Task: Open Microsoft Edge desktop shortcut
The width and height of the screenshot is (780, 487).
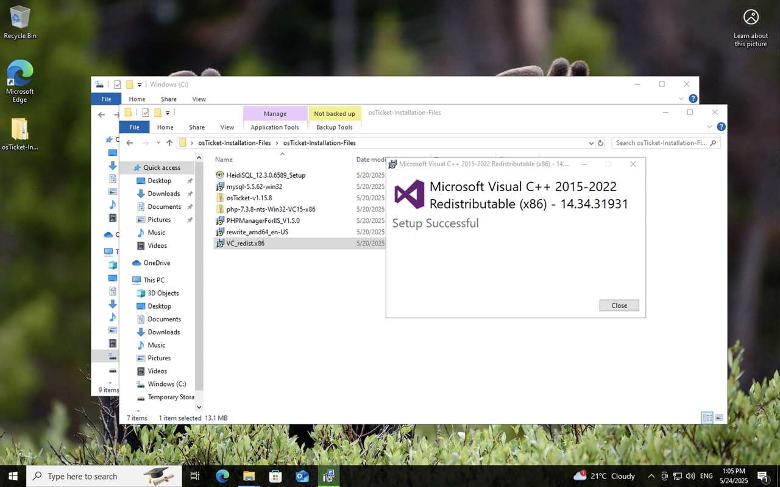Action: [x=19, y=82]
